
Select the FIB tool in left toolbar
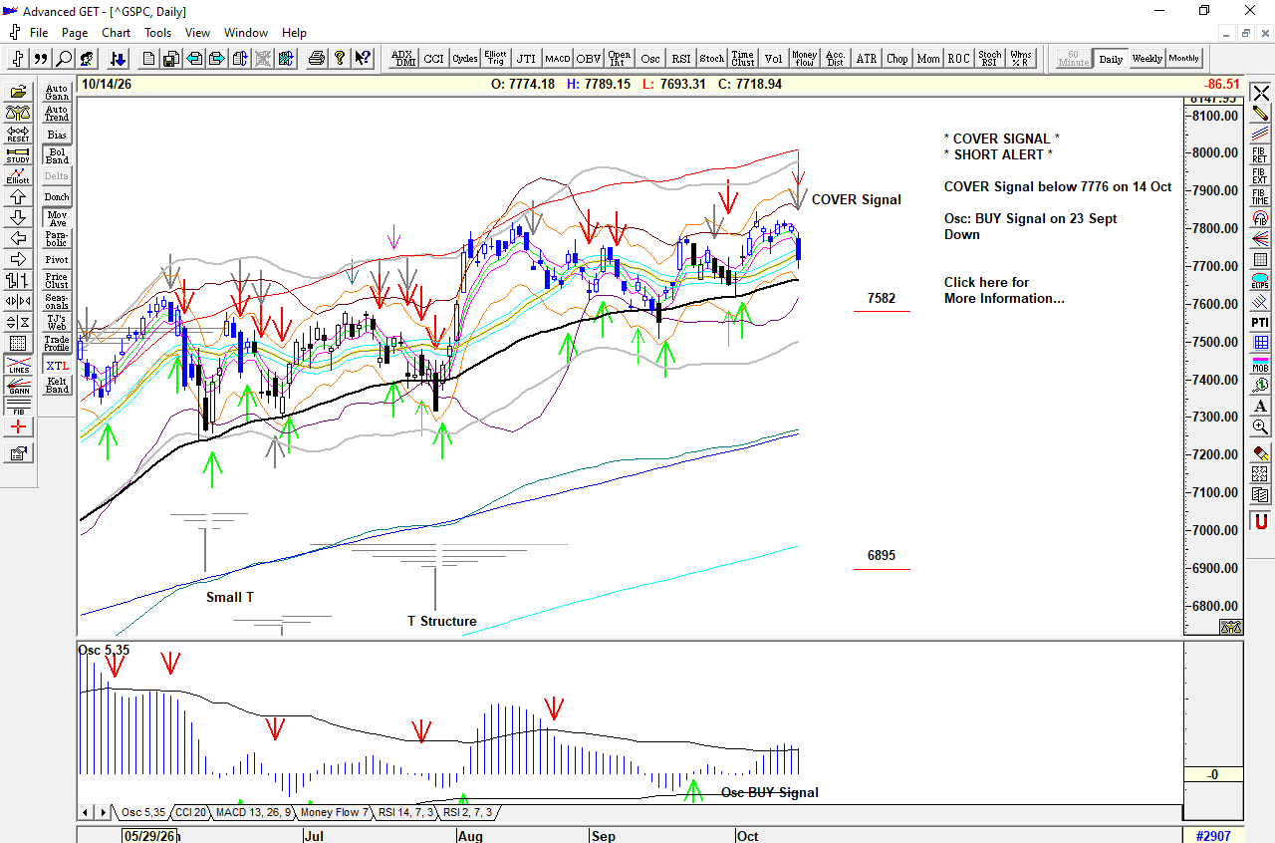18,407
